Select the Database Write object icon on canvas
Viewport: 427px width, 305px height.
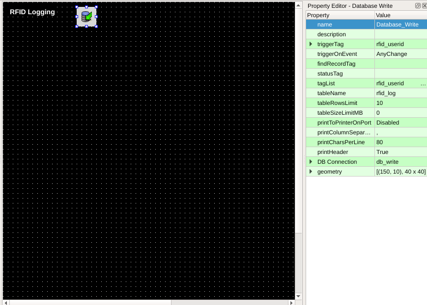tap(86, 16)
